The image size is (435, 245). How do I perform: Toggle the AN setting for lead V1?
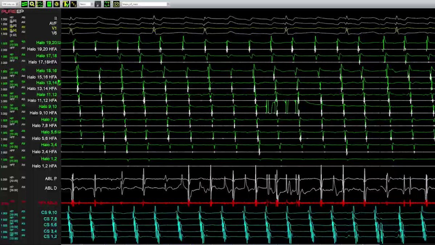point(23,27)
